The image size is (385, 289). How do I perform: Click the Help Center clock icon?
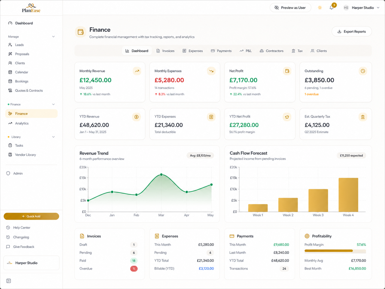pos(8,228)
